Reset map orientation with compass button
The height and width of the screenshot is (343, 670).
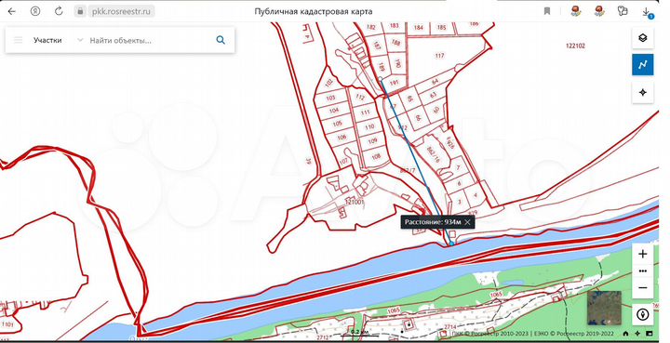click(643, 315)
